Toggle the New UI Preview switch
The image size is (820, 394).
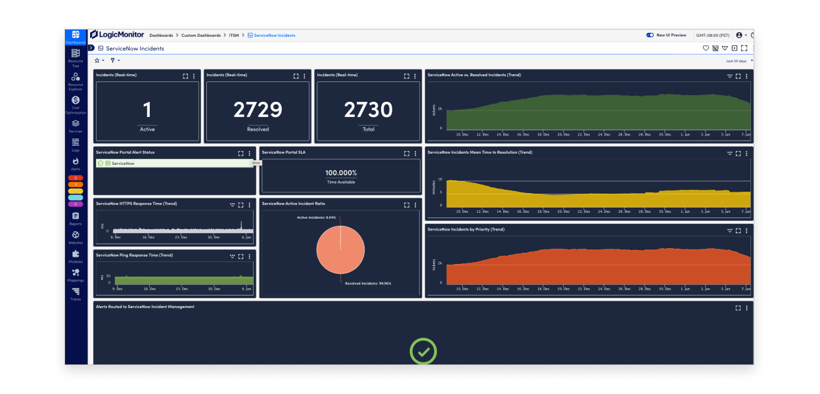coord(650,35)
